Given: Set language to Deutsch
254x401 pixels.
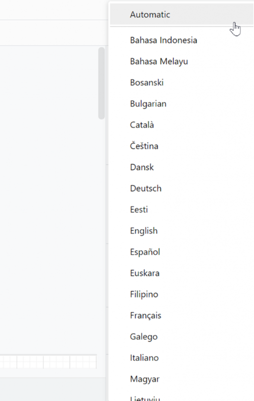Looking at the screenshot, I should point(182,188).
